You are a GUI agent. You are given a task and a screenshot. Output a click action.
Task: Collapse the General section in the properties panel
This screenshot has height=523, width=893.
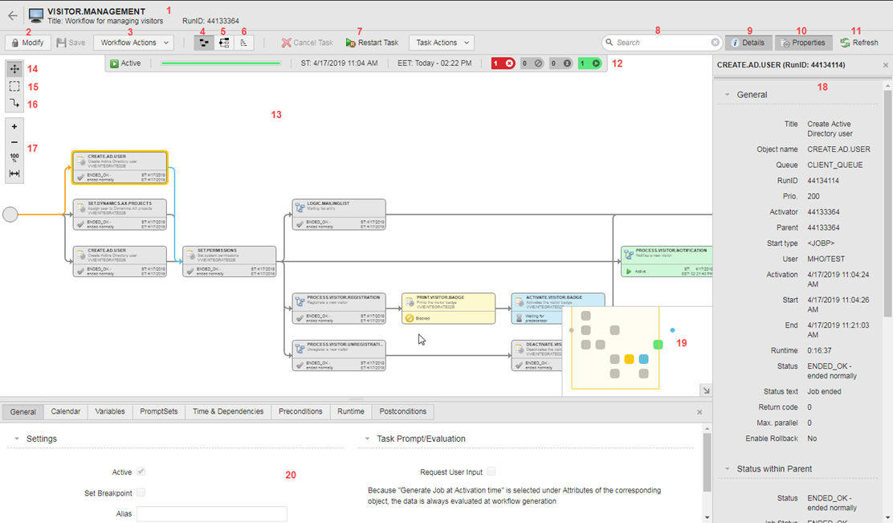tap(726, 94)
